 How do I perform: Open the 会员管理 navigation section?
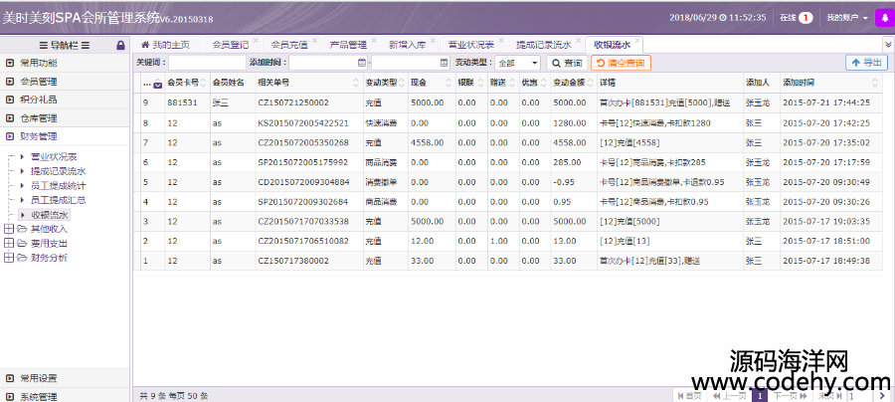pos(39,82)
